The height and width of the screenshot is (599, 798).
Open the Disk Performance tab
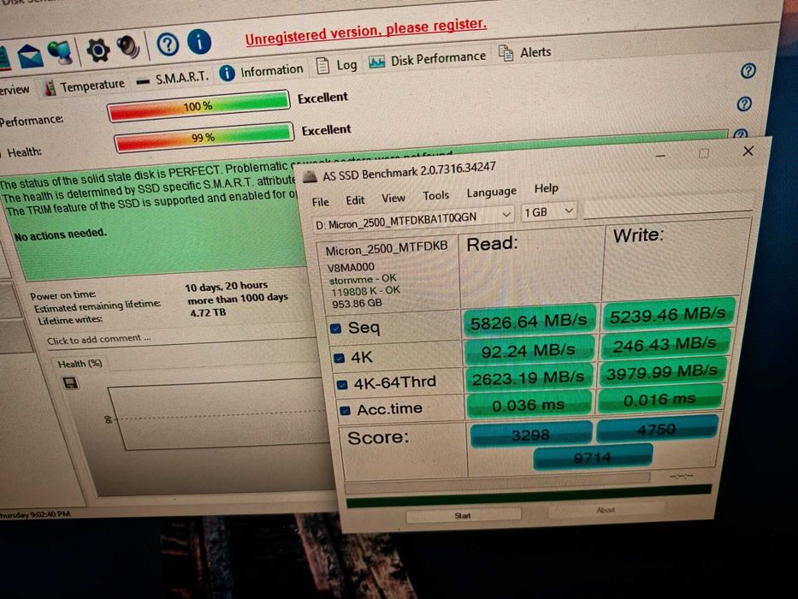[428, 59]
